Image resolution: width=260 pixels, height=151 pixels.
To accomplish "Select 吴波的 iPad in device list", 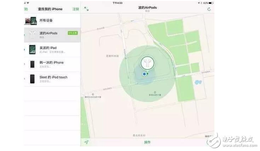I will (x=52, y=50).
